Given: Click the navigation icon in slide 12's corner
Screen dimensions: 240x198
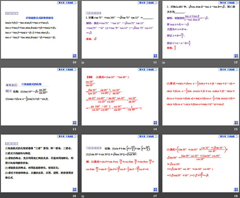Looking at the screenshot, I should pyautogui.click(x=236, y=56).
